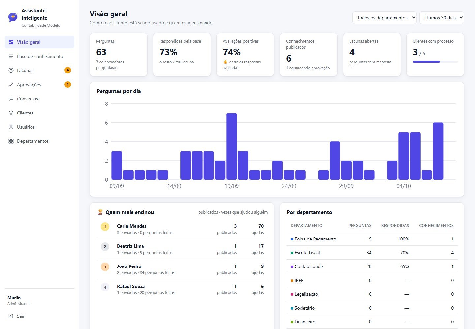
Task: Click the orange badge 1 on Aprovações
Action: 68,84
